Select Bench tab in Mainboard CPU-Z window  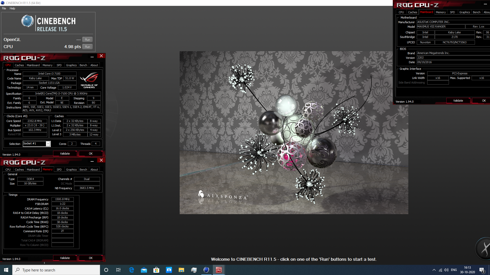pos(476,12)
